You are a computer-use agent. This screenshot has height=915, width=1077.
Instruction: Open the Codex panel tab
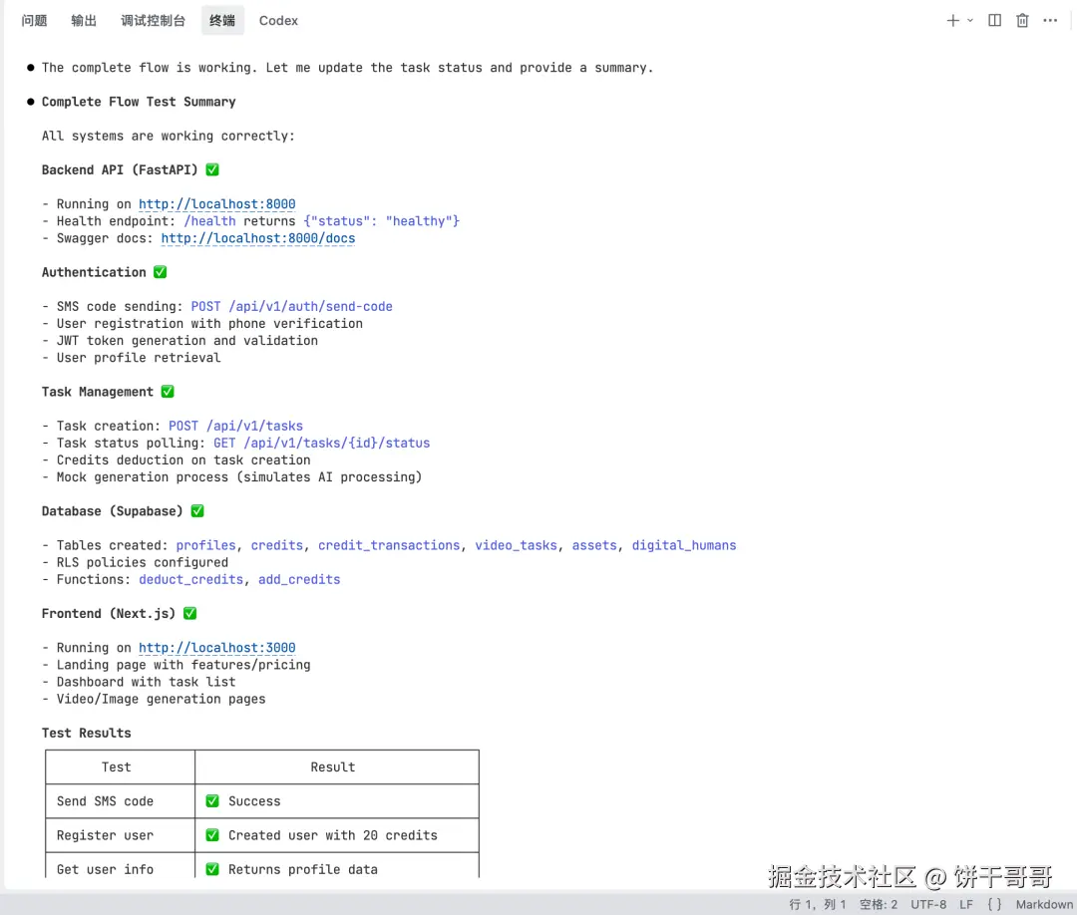pos(278,20)
